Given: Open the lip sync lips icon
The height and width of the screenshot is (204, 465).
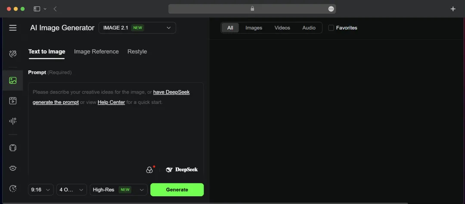Looking at the screenshot, I should (x=13, y=168).
